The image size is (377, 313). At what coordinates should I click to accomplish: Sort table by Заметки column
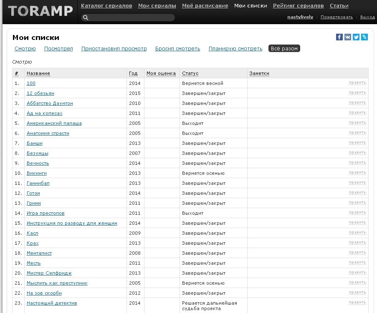tap(259, 73)
